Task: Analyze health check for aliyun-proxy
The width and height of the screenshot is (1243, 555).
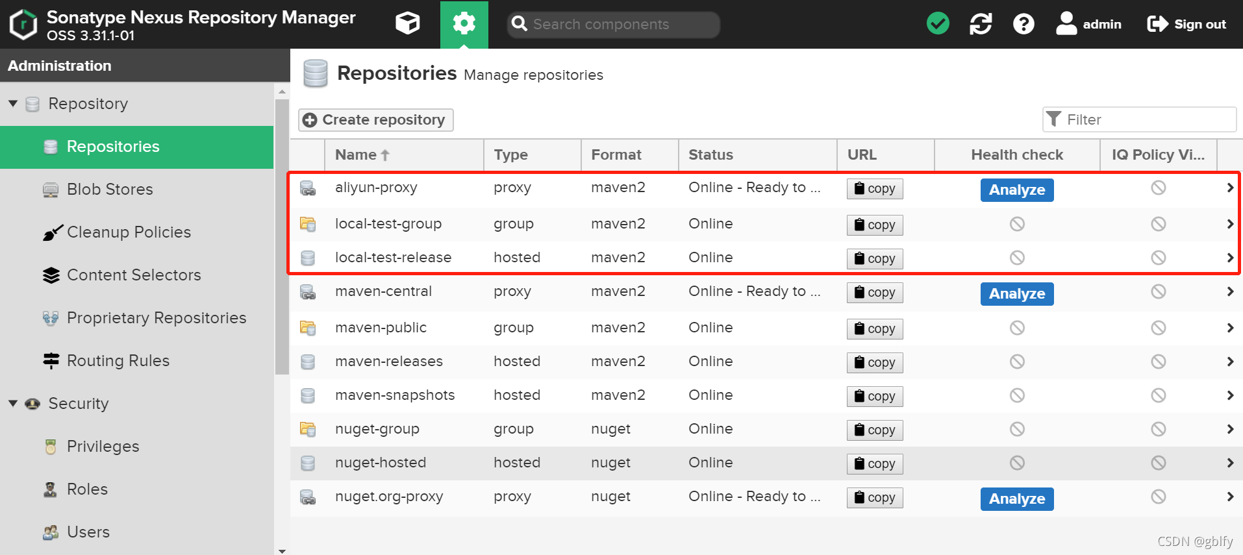Action: tap(1017, 190)
